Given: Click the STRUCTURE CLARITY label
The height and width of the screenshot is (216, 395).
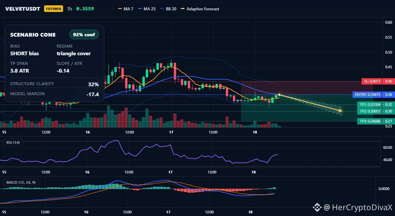Looking at the screenshot, I should point(32,84).
